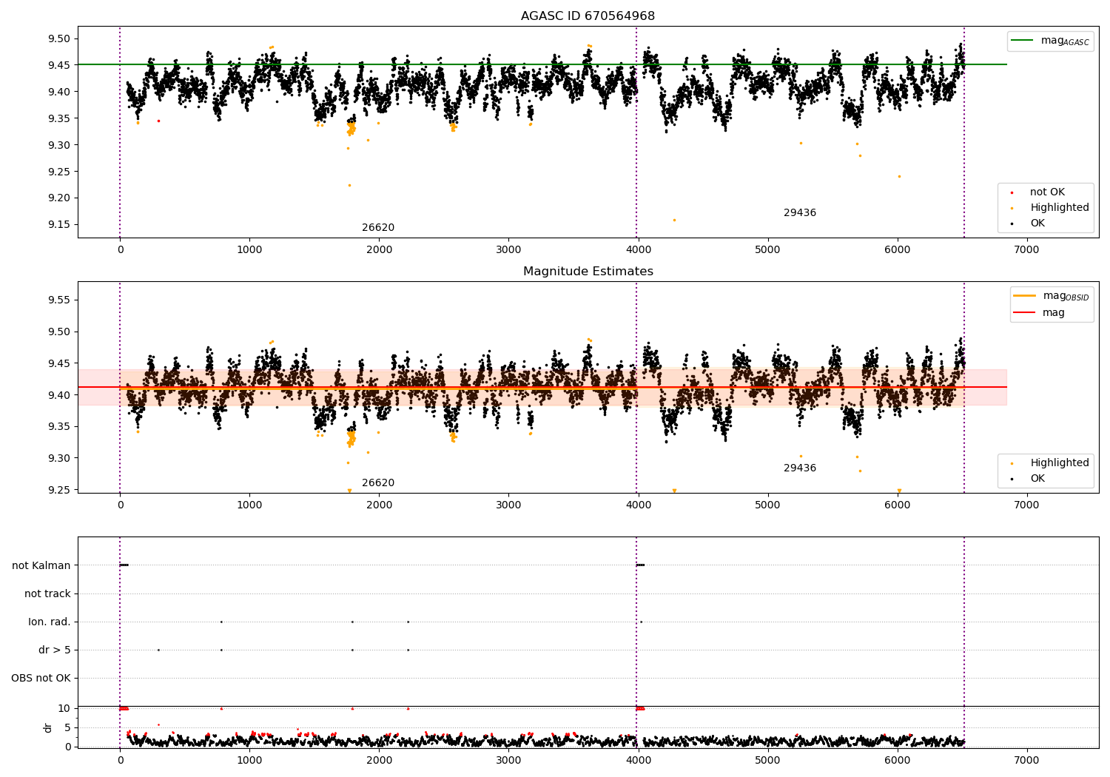
Task: Click the 'not Kalman' y-axis label
Action: click(x=41, y=566)
